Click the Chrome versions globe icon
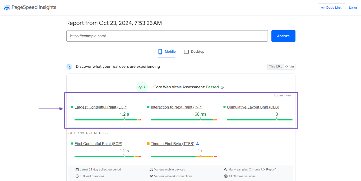 [226, 176]
